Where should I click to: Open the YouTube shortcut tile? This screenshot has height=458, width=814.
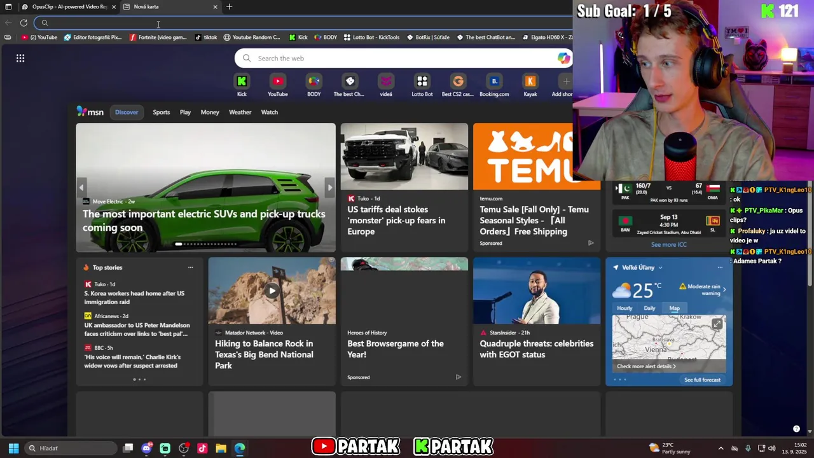coord(277,85)
